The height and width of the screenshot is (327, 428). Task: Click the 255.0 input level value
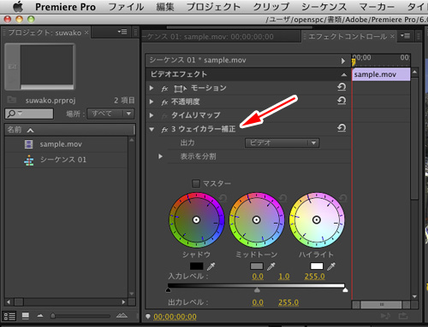click(x=314, y=277)
